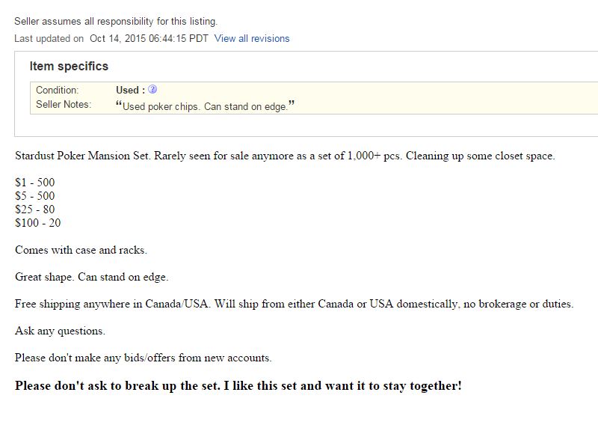
Task: Select the $100 - 20 chip line
Action: [x=38, y=223]
